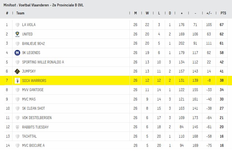Select the highlighted Soca Warriors row points

click(222, 81)
